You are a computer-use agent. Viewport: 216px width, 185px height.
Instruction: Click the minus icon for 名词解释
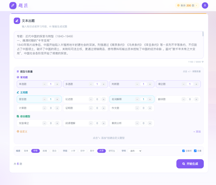(137, 99)
